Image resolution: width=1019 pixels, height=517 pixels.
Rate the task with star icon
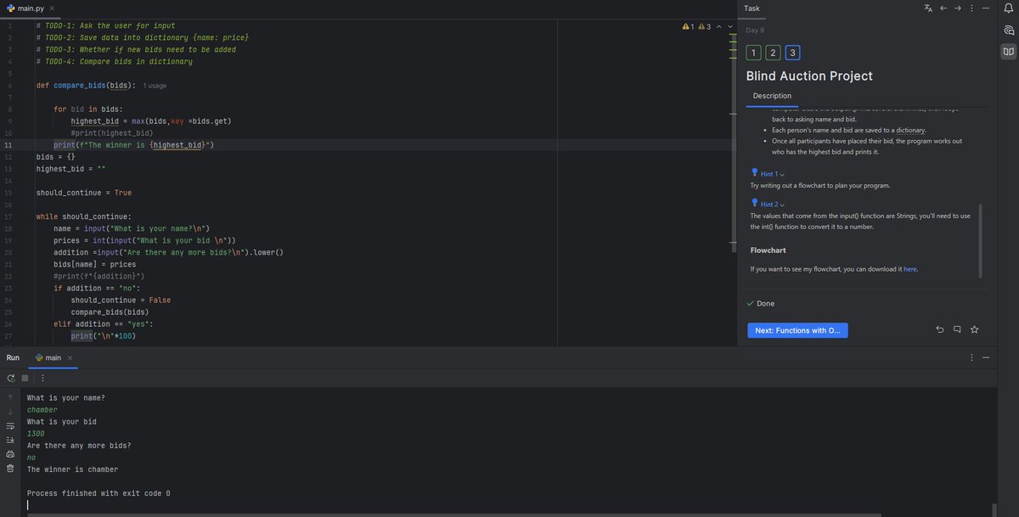pos(974,329)
